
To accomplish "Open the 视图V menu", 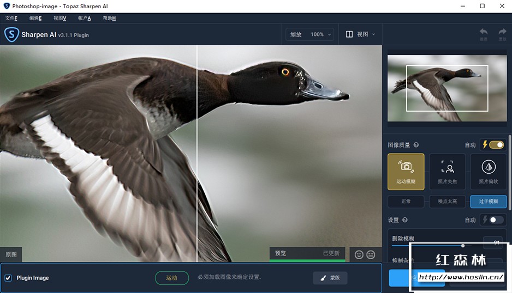I will 59,18.
